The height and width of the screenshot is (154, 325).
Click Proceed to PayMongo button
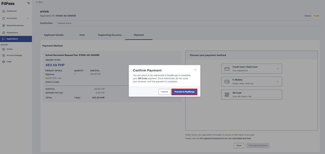[184, 92]
